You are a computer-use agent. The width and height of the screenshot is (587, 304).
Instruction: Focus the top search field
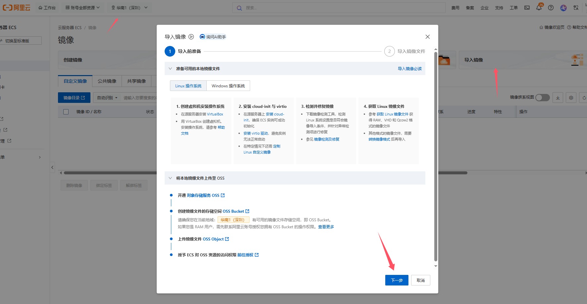339,8
